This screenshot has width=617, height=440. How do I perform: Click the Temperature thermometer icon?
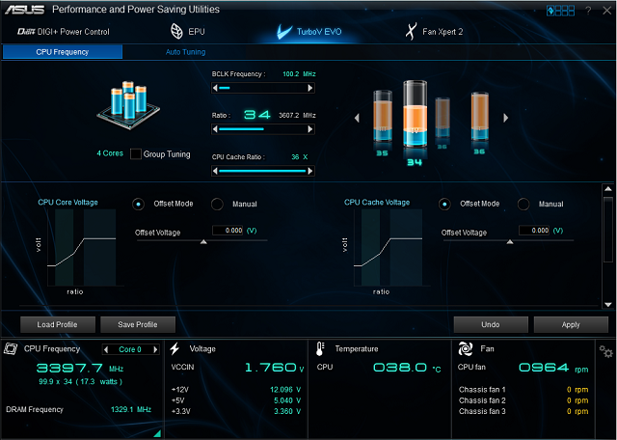[x=321, y=348]
